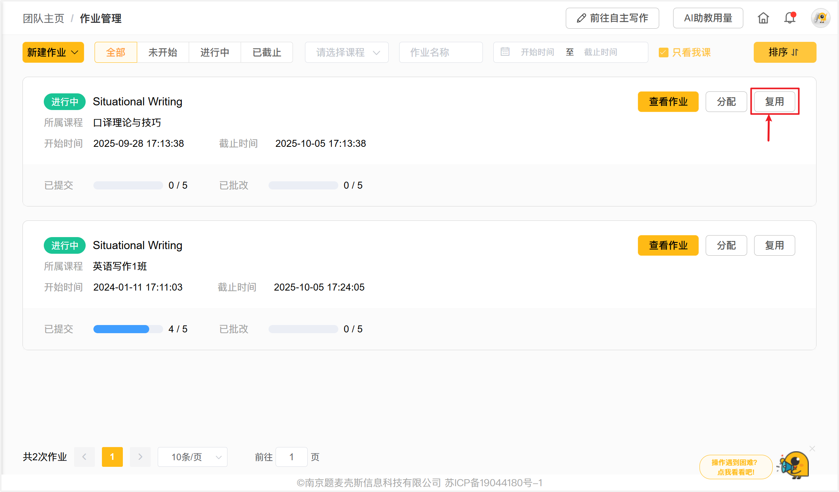The height and width of the screenshot is (492, 839).
Task: Go to next page arrow
Action: 140,457
